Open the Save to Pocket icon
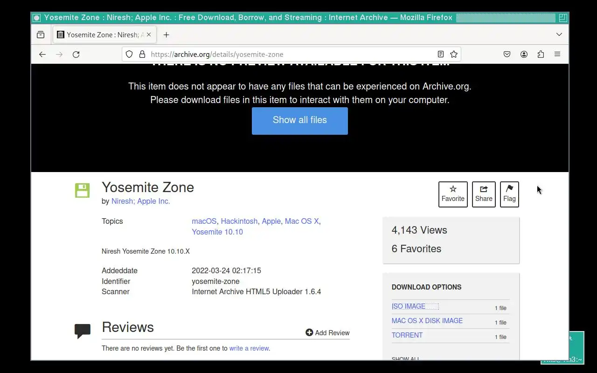 click(x=507, y=54)
